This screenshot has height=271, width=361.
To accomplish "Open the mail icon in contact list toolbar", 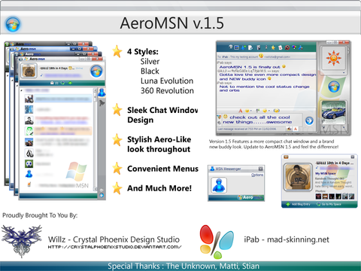I will click(x=52, y=83).
